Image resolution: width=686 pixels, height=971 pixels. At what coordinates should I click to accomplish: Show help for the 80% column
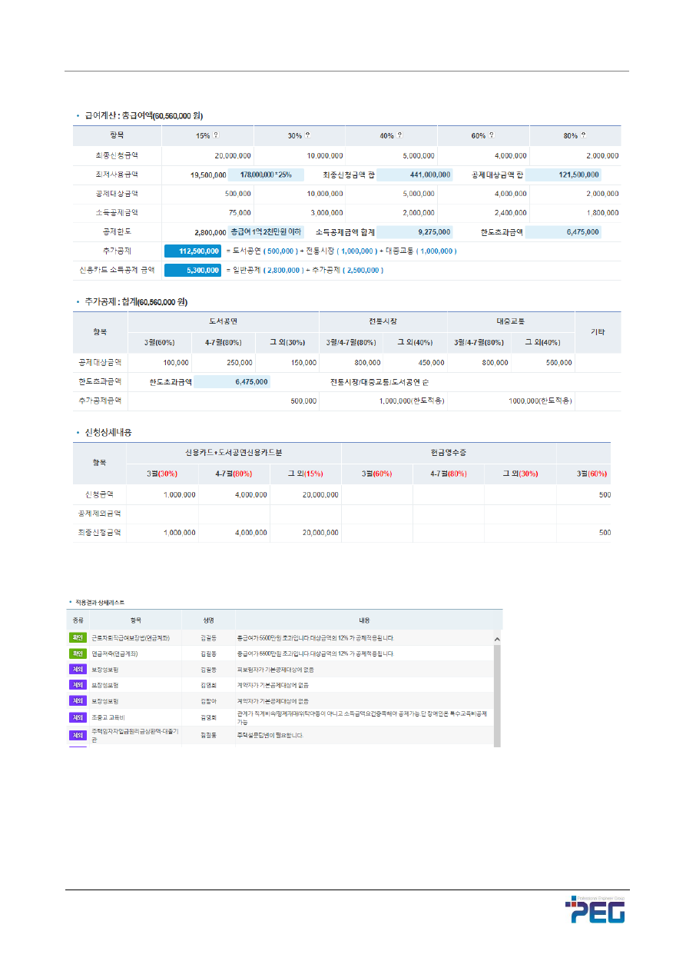tap(585, 135)
